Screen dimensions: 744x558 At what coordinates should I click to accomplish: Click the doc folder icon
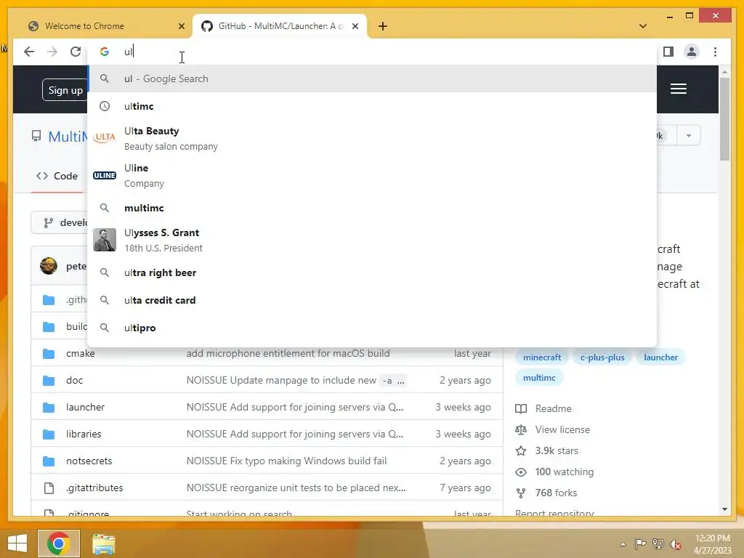[x=49, y=381]
